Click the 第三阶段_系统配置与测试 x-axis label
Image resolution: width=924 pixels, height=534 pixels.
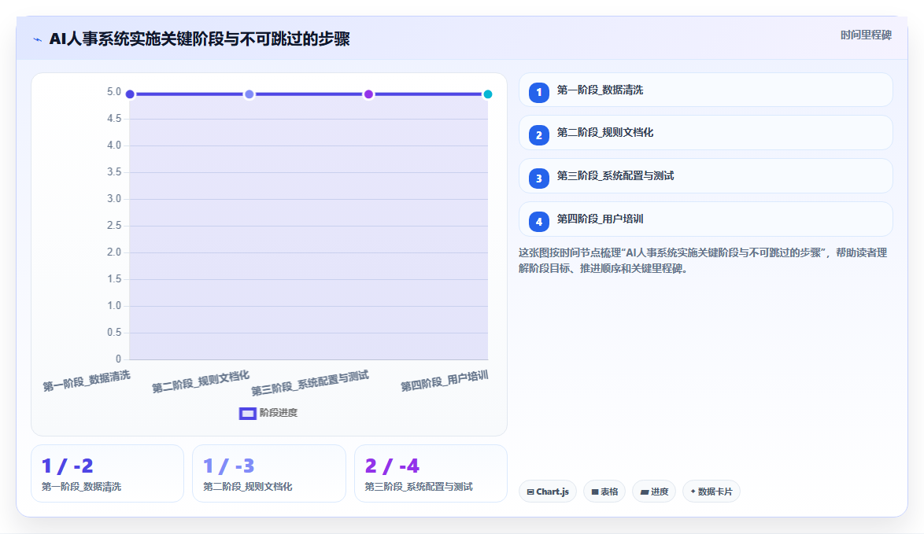tap(310, 383)
